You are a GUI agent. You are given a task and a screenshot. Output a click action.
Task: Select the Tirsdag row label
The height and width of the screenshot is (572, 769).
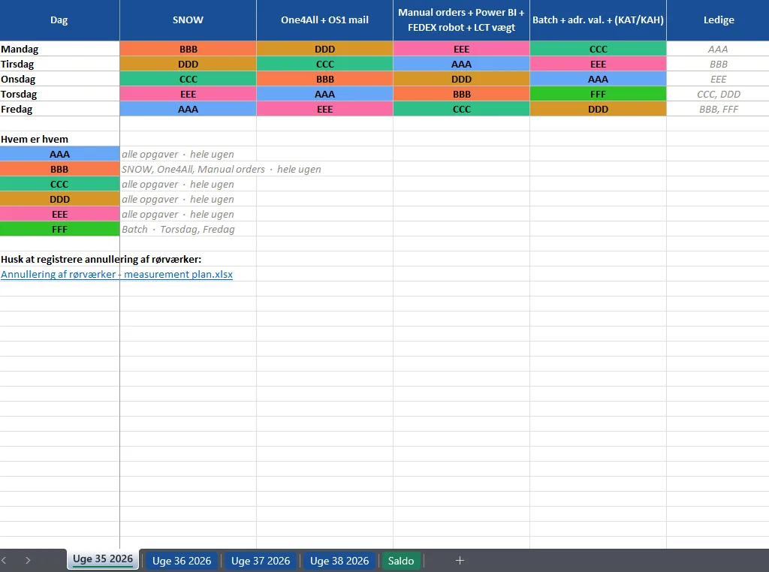point(59,65)
